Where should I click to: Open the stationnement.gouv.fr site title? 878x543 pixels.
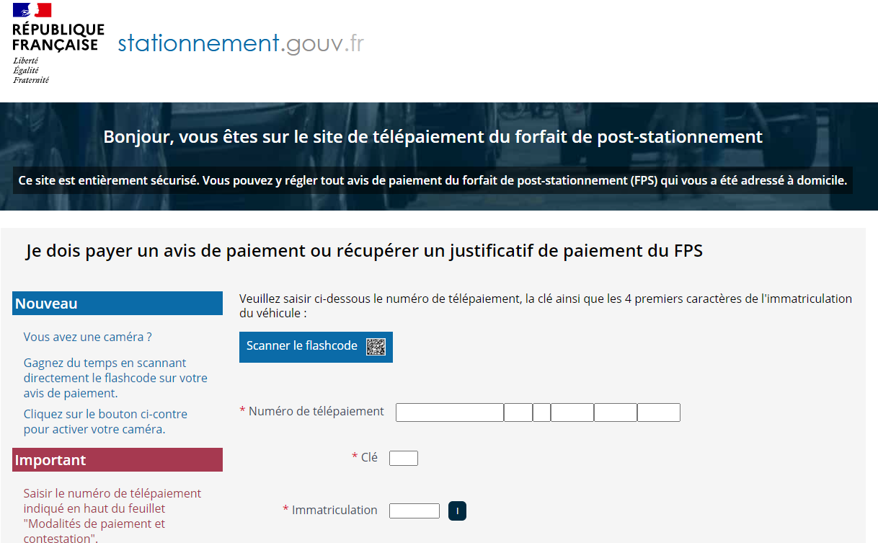click(241, 44)
